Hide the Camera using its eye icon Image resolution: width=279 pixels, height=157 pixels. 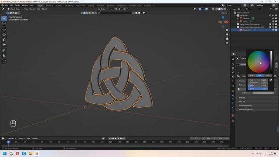pyautogui.click(x=273, y=18)
